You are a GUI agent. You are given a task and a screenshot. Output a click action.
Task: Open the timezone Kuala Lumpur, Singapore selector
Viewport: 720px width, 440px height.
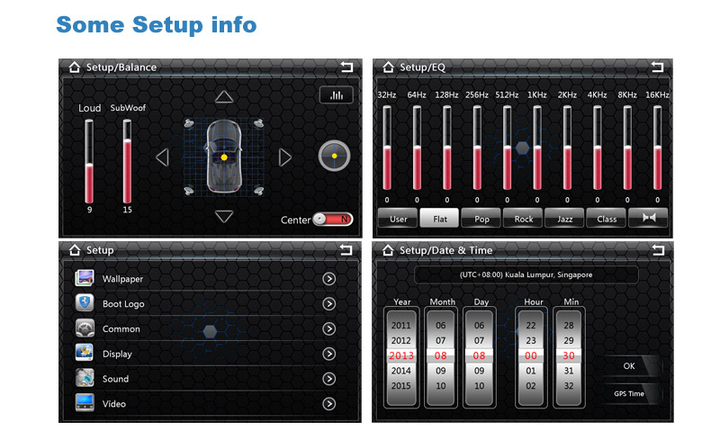pyautogui.click(x=526, y=274)
